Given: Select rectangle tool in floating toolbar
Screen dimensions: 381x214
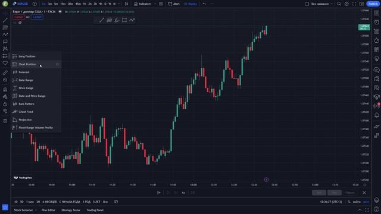Looking at the screenshot, I should 124,20.
